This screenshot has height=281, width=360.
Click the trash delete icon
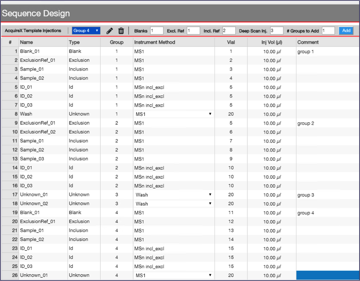(121, 30)
